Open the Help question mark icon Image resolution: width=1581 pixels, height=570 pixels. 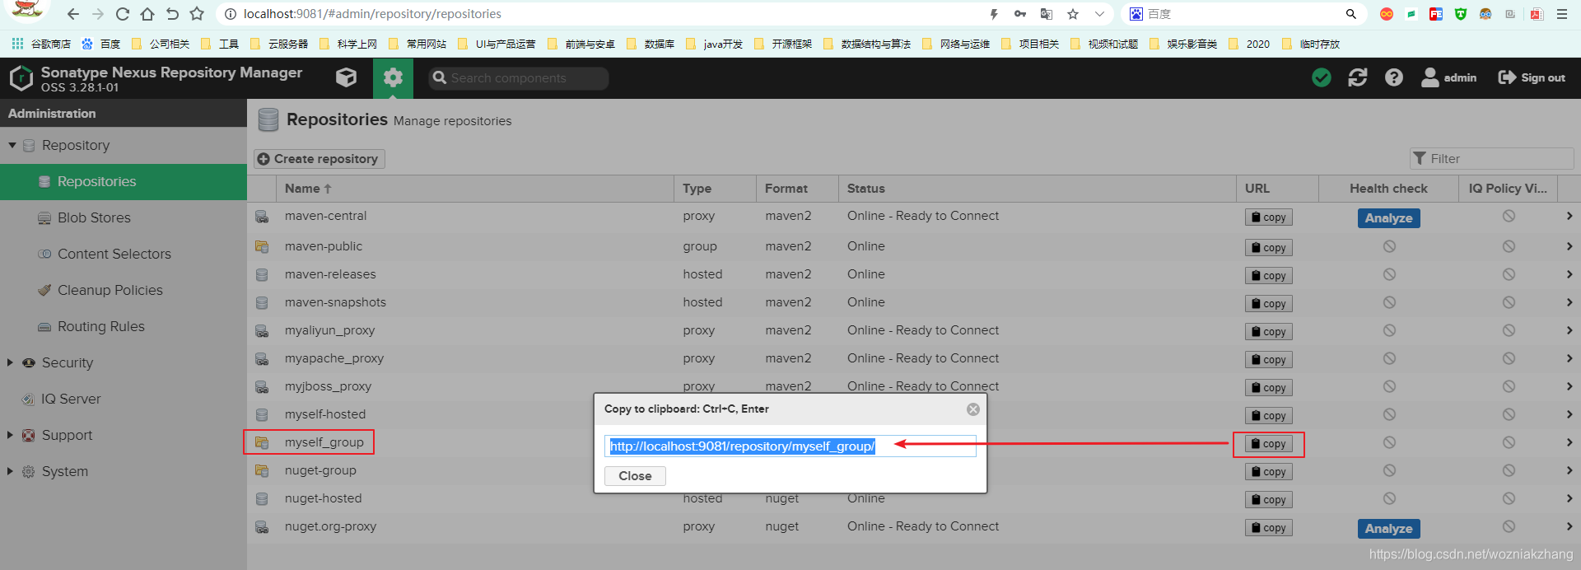click(x=1394, y=77)
